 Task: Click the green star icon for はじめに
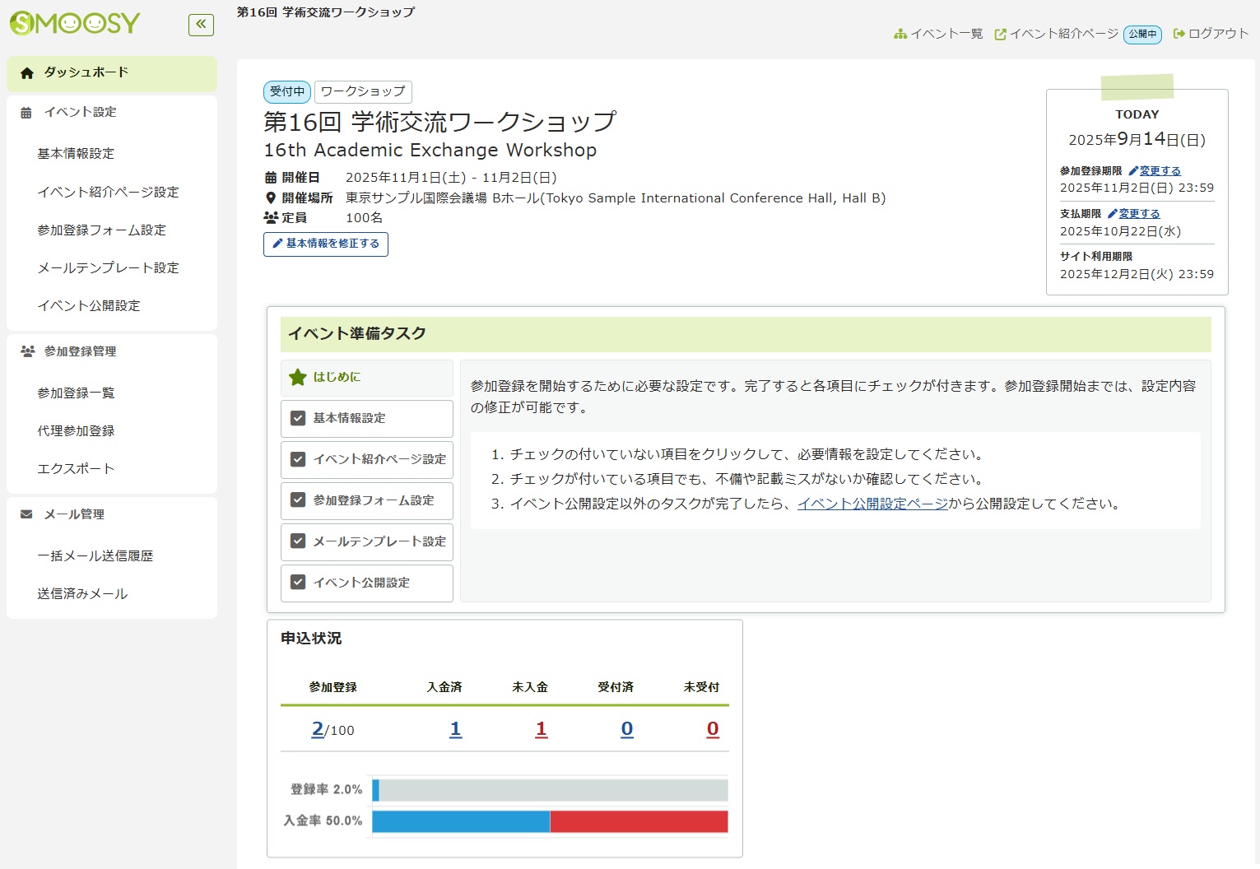(297, 378)
